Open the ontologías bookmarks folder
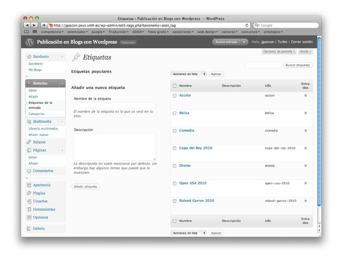Viewport: 344px width, 258px height. click(273, 32)
